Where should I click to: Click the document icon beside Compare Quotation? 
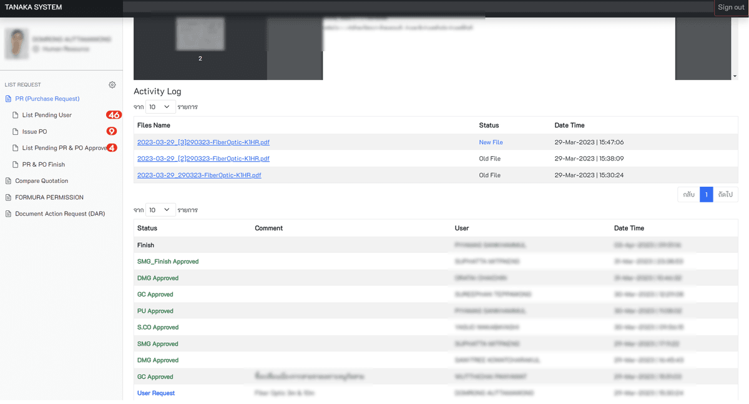(9, 181)
